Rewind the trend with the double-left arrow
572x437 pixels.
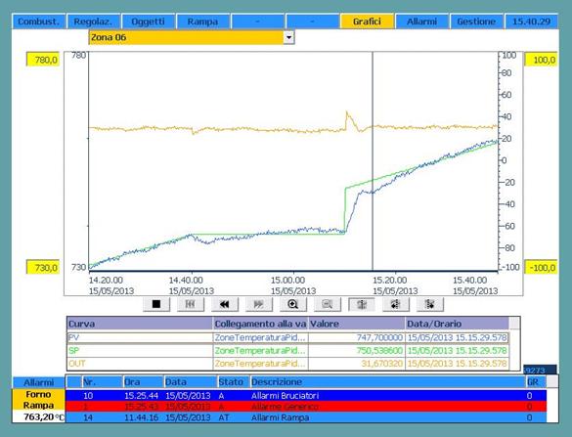pyautogui.click(x=224, y=304)
